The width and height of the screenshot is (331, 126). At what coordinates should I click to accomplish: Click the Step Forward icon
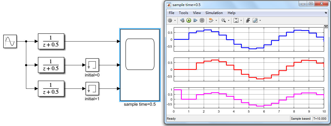195,20
